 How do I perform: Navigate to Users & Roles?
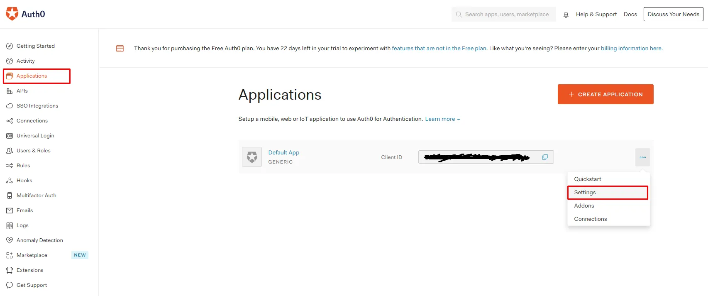[34, 151]
